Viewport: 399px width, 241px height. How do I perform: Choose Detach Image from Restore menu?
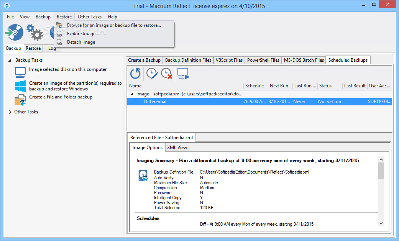(x=114, y=42)
